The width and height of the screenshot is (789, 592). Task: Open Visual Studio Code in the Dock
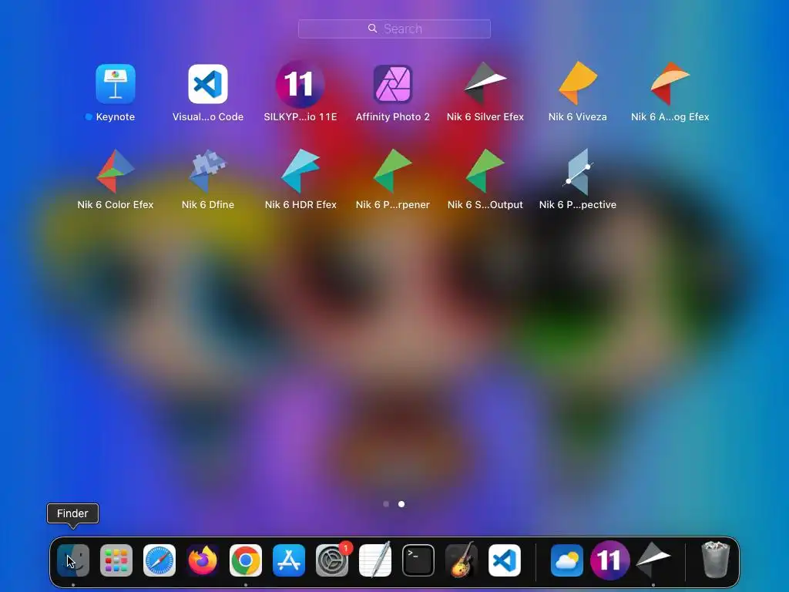505,560
